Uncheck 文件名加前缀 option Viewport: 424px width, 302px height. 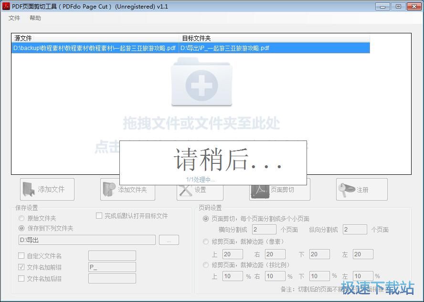pos(21,267)
